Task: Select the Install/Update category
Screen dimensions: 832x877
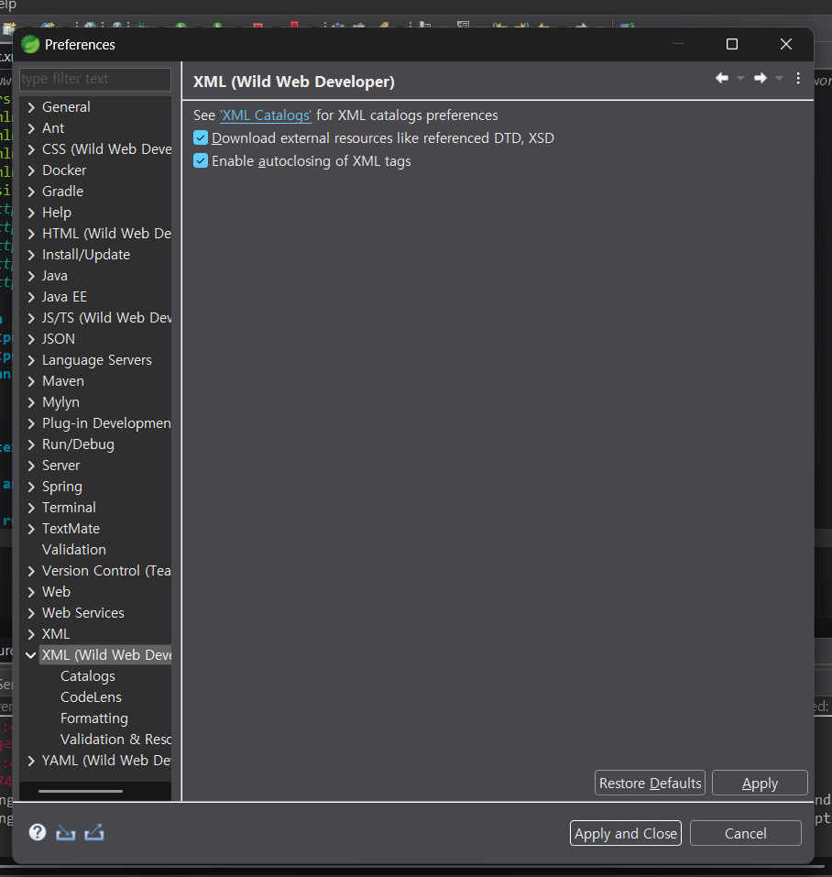Action: pos(86,255)
